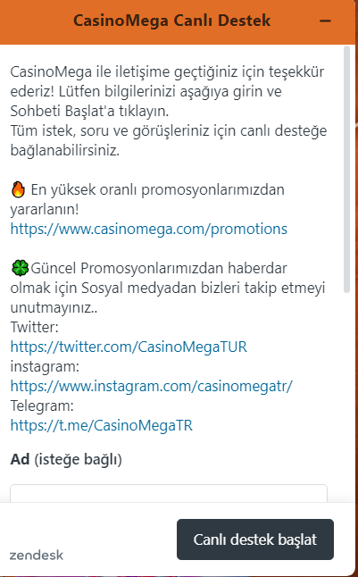Screen dimensions: 358x577
Task: Click the Tüm istek, soru ve görüşleriniz sentence
Action: (x=168, y=140)
